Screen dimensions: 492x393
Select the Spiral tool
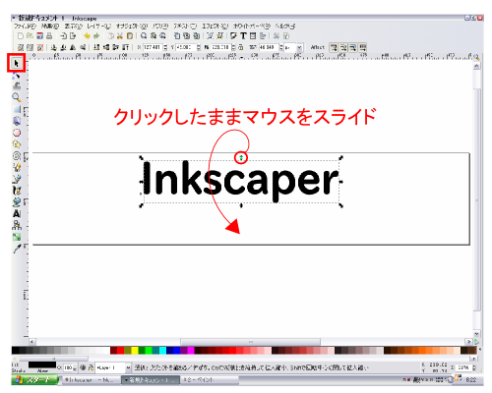coord(17,156)
